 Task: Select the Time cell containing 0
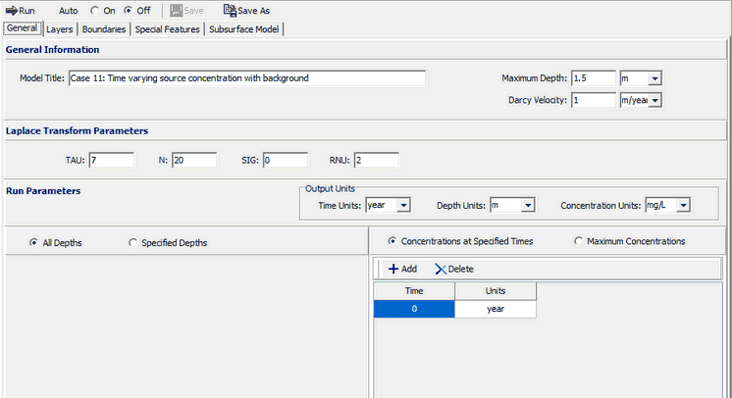[413, 309]
